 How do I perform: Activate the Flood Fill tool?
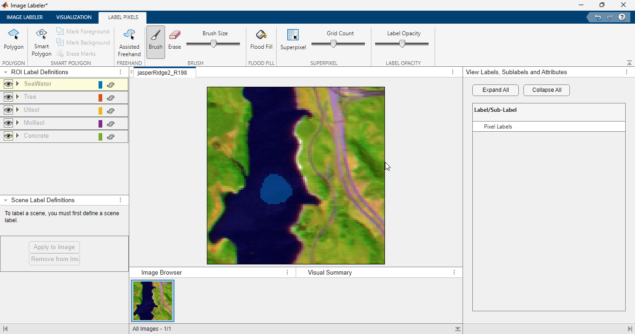261,39
